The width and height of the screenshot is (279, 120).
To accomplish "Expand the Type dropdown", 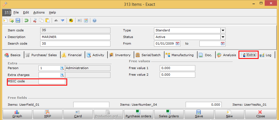I will [x=223, y=30].
